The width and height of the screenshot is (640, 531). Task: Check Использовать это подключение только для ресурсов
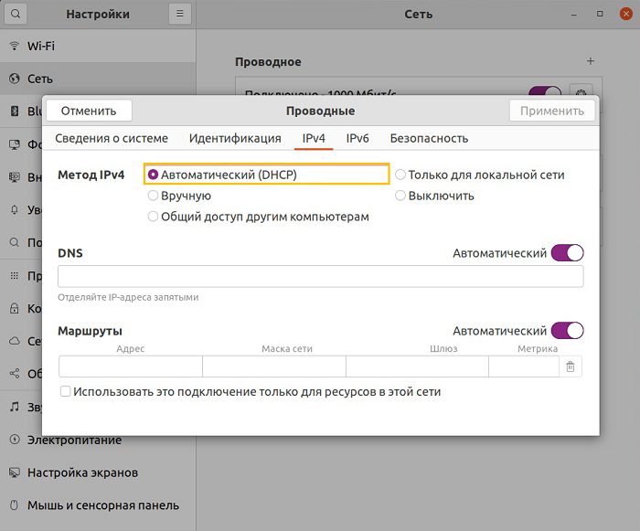click(x=66, y=391)
